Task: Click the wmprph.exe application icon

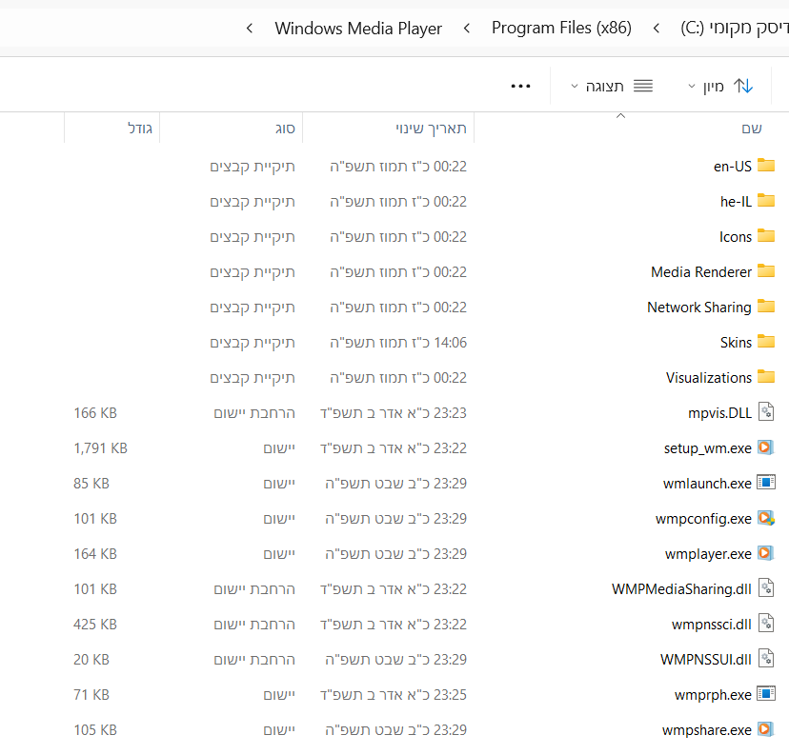Action: click(766, 694)
